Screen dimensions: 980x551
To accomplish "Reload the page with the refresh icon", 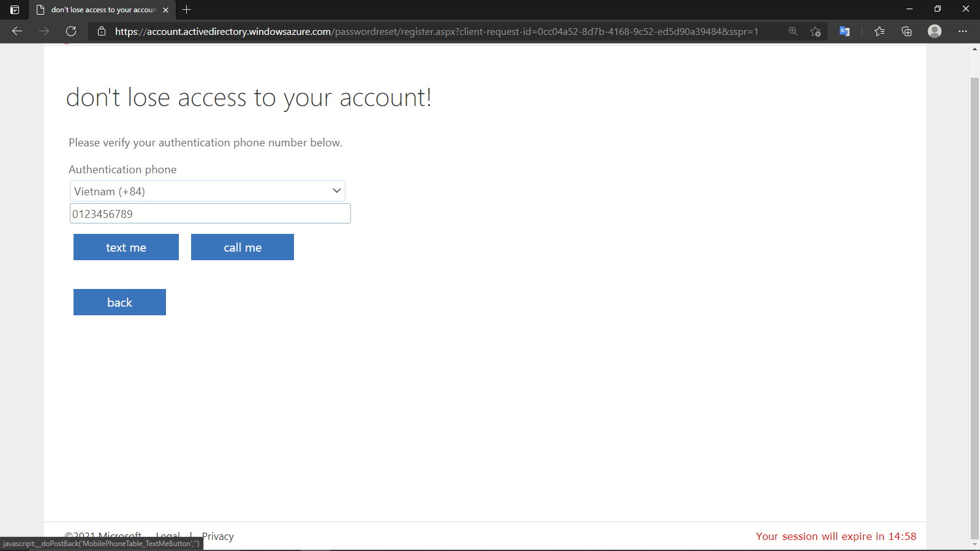I will (x=71, y=31).
